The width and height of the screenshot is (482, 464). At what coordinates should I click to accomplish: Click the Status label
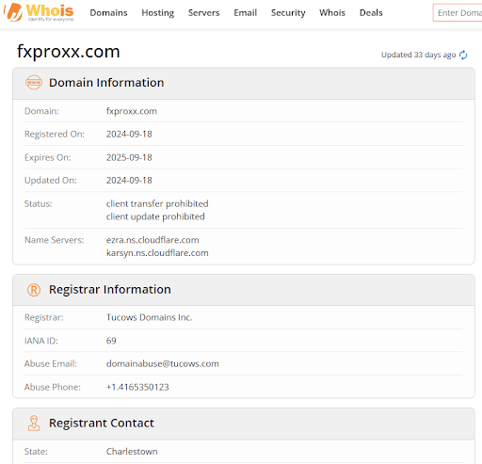tap(39, 203)
